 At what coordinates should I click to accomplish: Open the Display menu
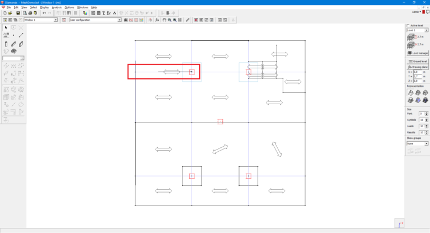point(44,7)
